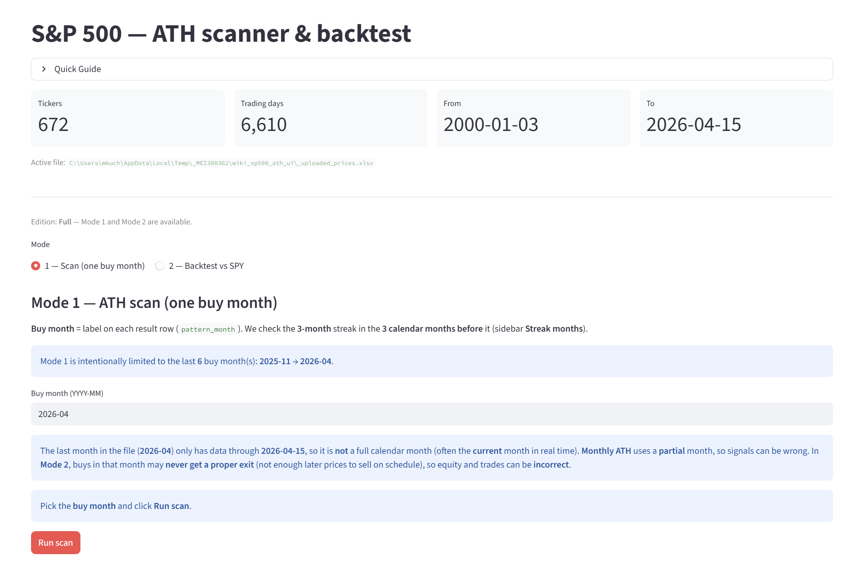Click the 'Mode' label above the radios

pyautogui.click(x=40, y=244)
